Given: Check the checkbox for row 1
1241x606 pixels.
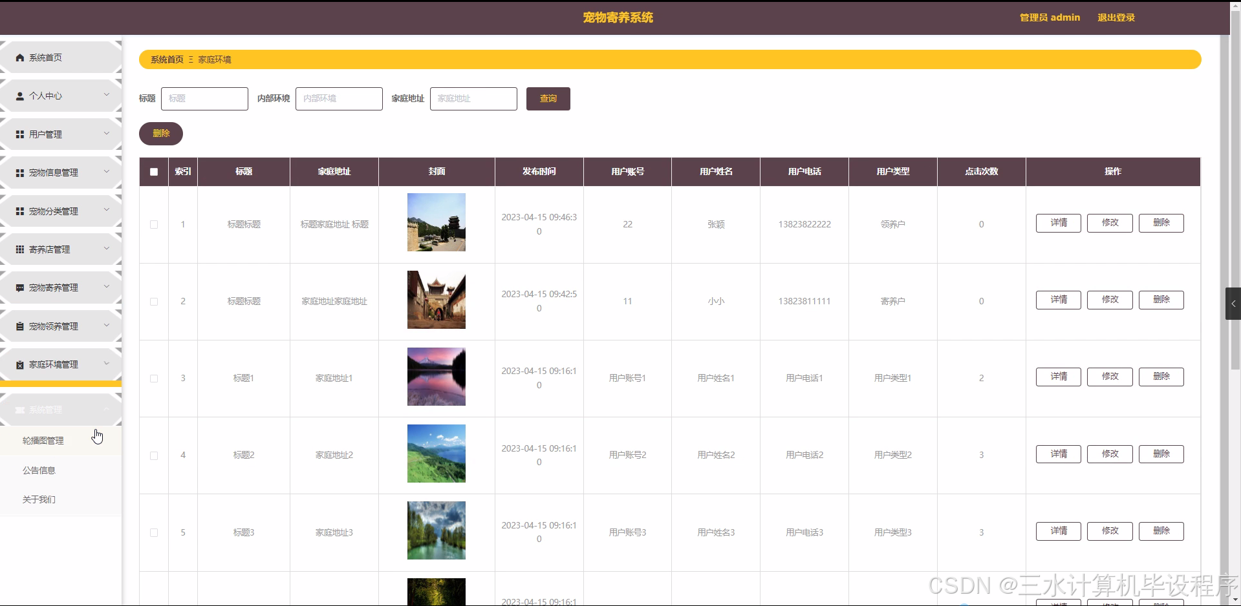Looking at the screenshot, I should 154,225.
